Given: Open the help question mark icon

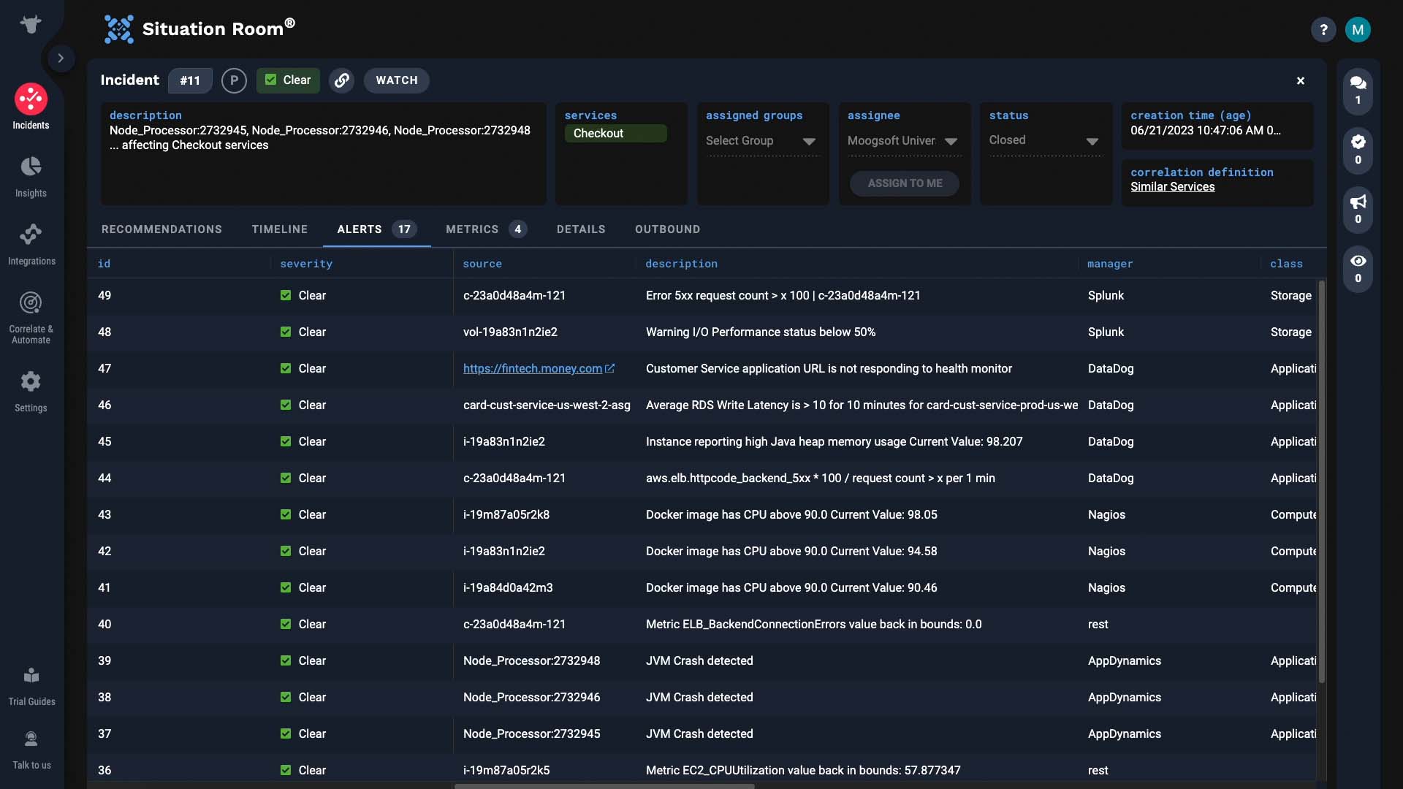Looking at the screenshot, I should tap(1323, 30).
